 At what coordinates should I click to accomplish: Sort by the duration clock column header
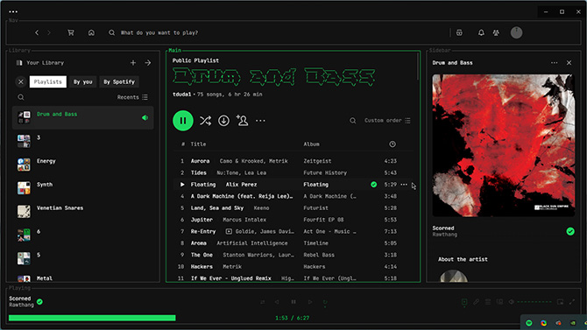(x=393, y=144)
